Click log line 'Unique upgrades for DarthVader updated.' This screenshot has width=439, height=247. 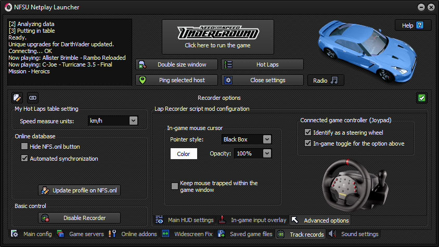point(61,44)
